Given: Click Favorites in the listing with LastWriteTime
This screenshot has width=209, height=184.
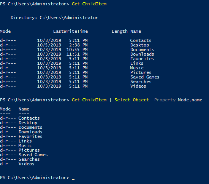Looking at the screenshot, I should tap(142, 59).
